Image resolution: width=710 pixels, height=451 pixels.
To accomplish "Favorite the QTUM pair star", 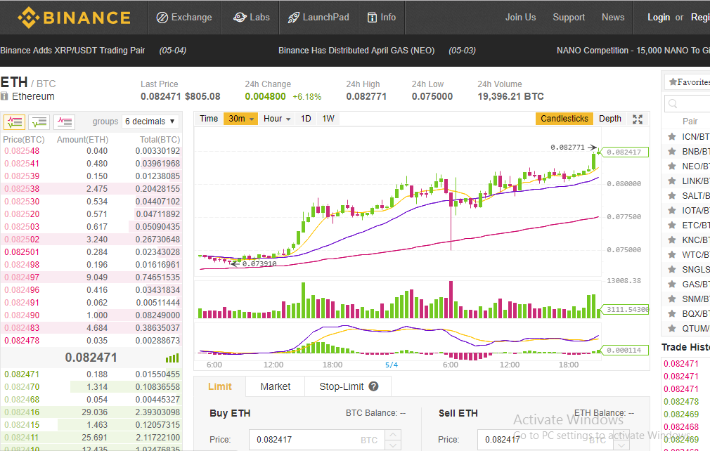I will tap(672, 328).
